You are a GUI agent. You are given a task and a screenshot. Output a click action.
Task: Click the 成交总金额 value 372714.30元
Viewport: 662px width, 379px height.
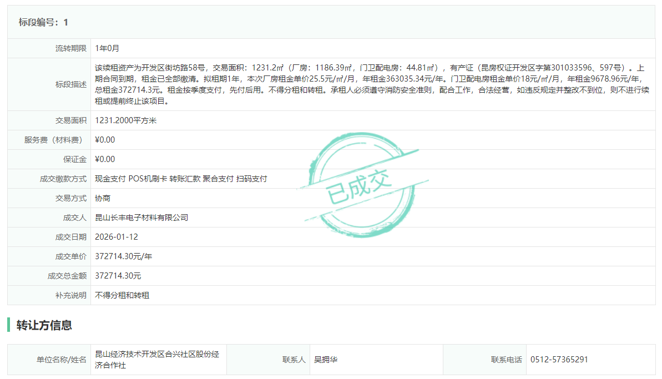pyautogui.click(x=118, y=276)
